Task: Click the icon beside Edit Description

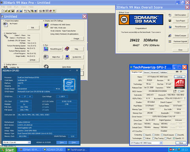Action: [x=170, y=15]
